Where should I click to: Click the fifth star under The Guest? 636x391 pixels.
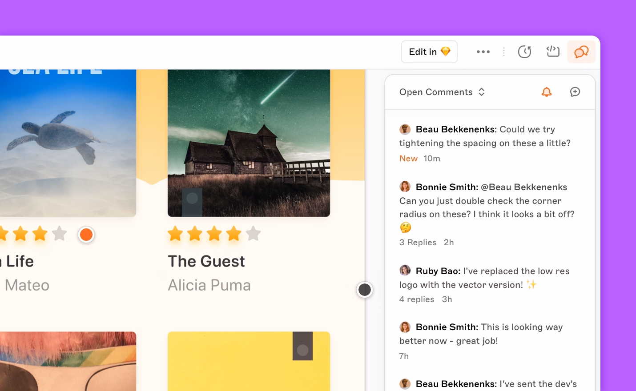[x=254, y=234]
